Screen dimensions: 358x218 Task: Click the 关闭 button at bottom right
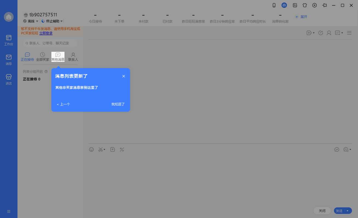(x=322, y=211)
